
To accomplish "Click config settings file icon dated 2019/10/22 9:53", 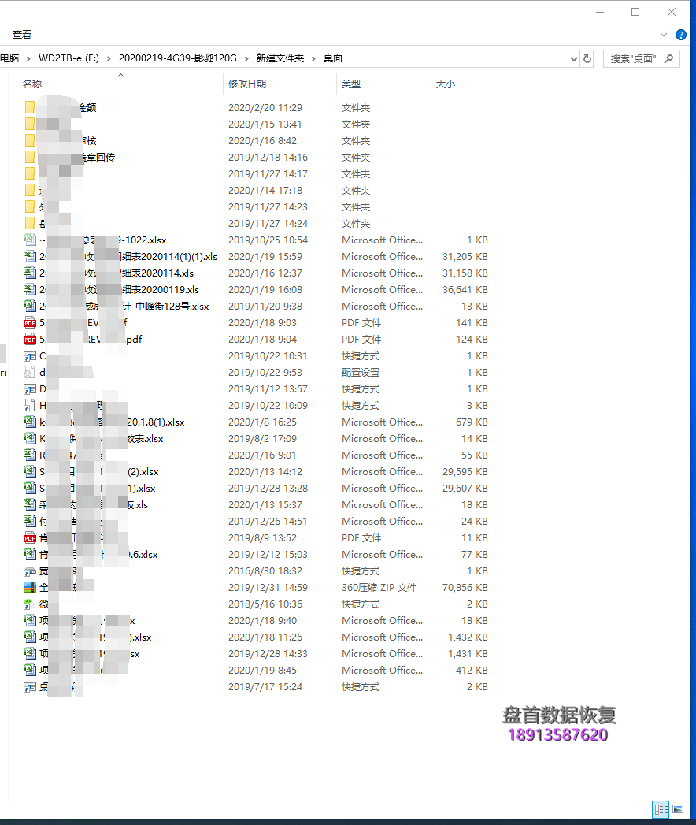I will 29,373.
